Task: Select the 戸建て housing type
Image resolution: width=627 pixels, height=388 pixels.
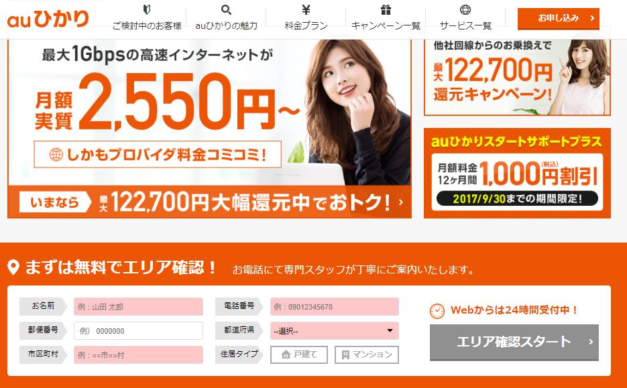Action: point(299,355)
